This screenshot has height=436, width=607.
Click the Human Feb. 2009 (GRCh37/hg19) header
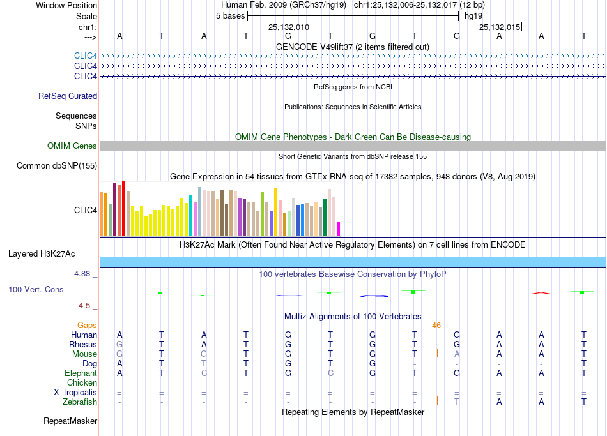pos(285,5)
